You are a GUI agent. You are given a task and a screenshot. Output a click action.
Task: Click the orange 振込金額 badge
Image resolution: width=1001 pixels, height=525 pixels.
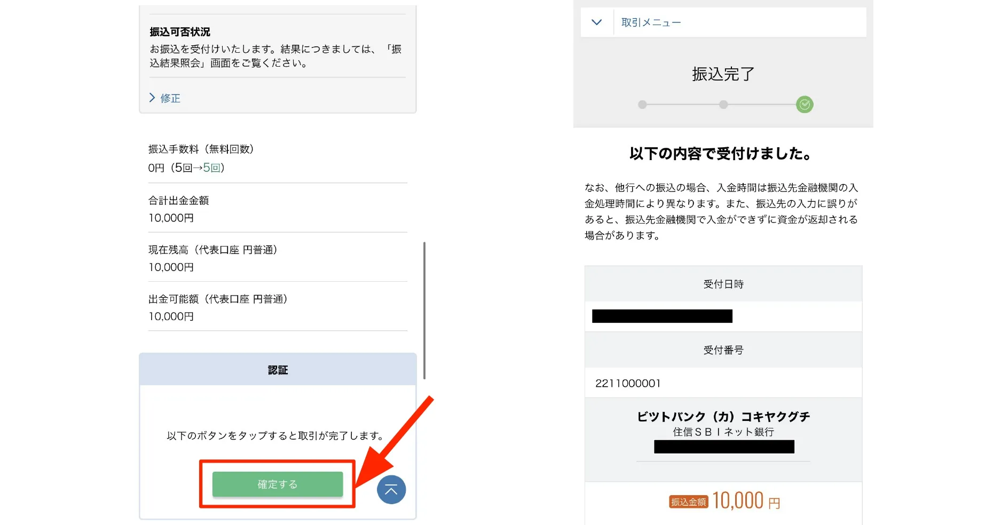[688, 502]
